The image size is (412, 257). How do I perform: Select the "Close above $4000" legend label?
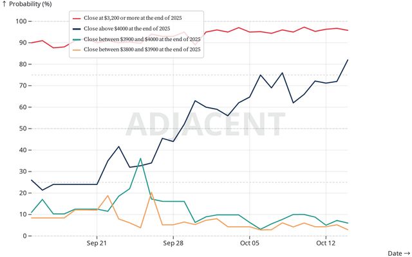coord(127,29)
